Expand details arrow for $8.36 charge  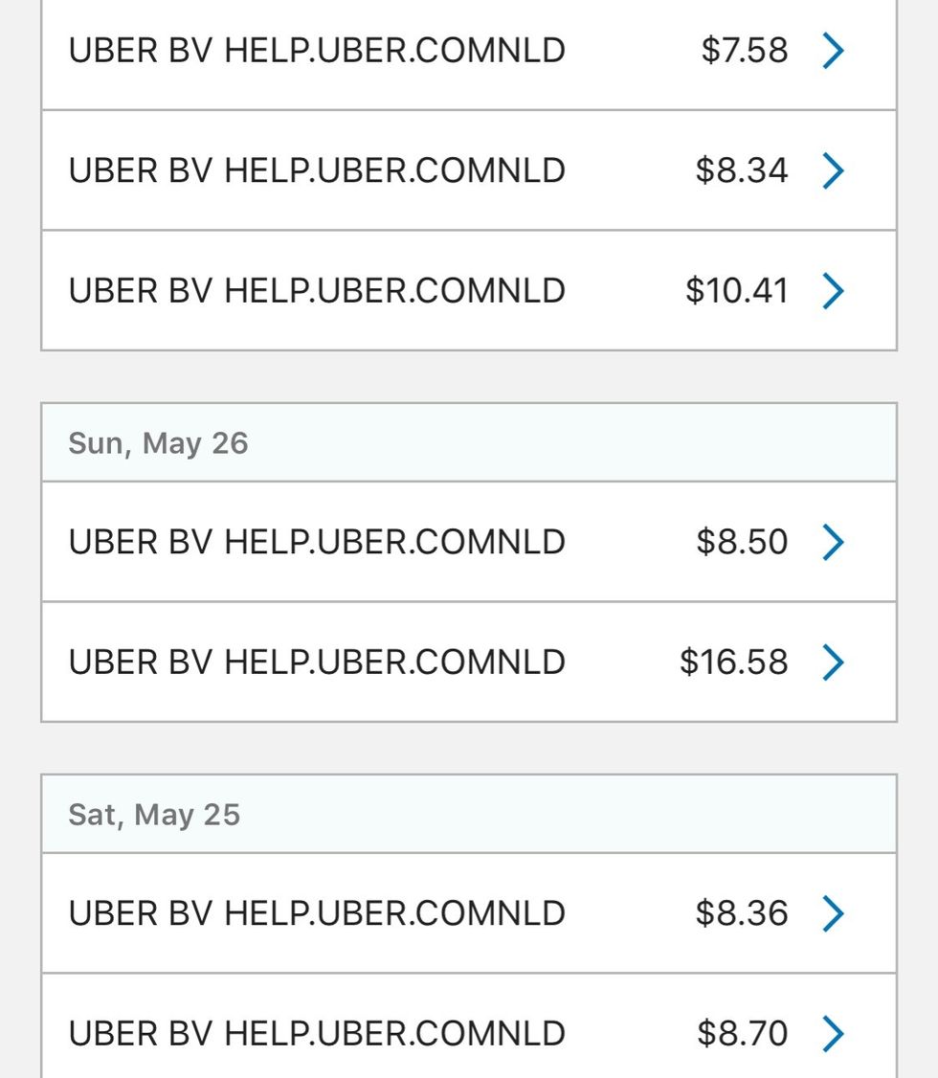pos(833,913)
